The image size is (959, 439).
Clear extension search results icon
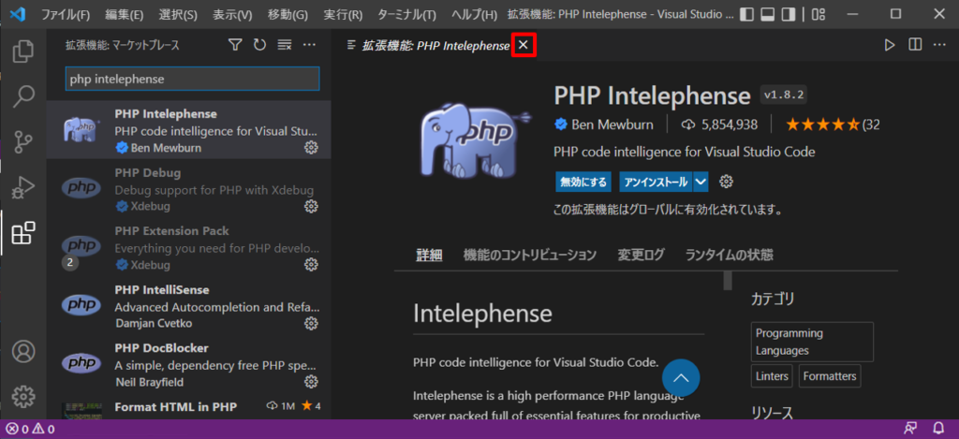(284, 45)
